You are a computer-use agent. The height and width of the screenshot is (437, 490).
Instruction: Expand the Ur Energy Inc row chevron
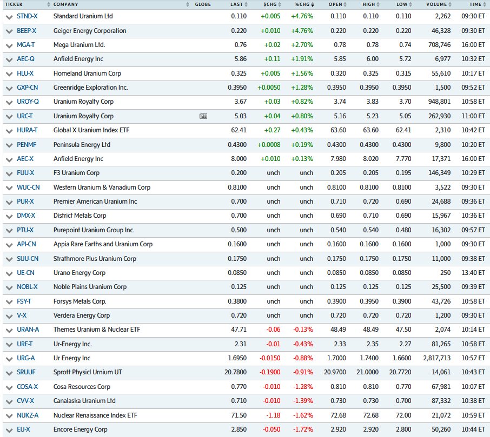[x=9, y=358]
